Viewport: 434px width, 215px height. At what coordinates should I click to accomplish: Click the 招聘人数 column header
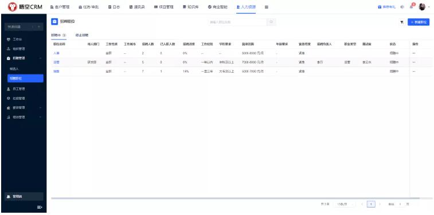click(x=148, y=44)
